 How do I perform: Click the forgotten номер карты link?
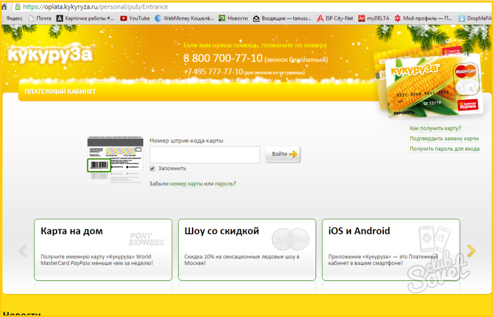click(186, 184)
